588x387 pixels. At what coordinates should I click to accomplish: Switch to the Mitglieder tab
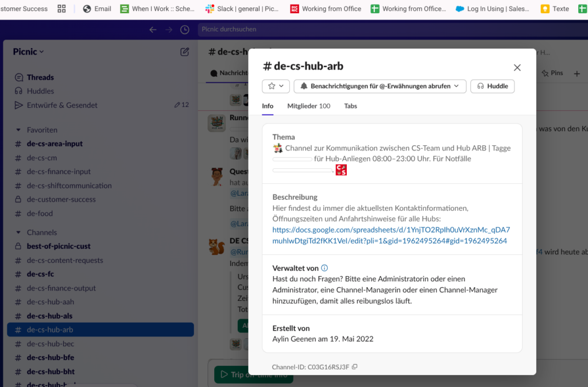308,106
